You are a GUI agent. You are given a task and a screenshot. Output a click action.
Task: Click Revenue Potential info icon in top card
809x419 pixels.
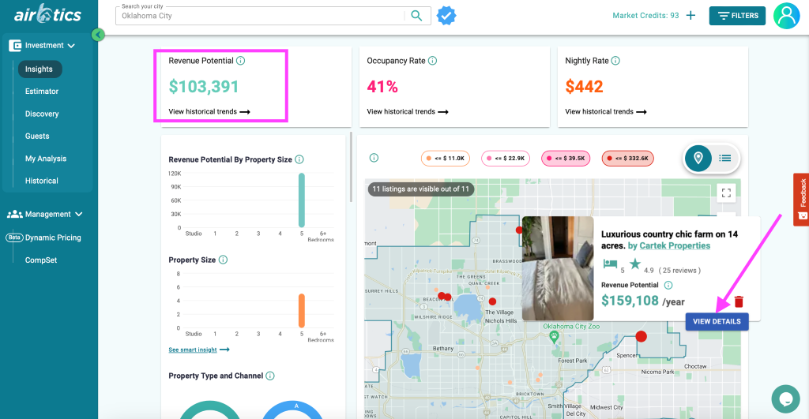pyautogui.click(x=240, y=61)
